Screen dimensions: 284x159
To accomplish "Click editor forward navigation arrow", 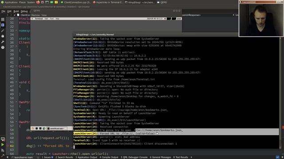I will (x=11, y=15).
